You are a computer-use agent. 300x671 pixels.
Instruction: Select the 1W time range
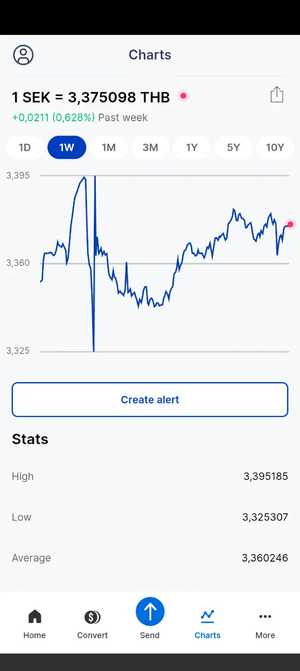(x=67, y=147)
